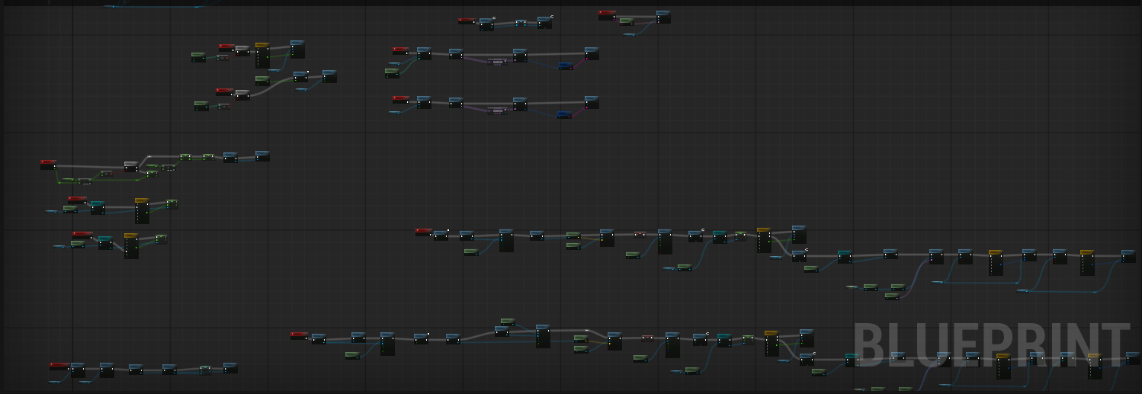Select the lower purple node between the twin chains

497,111
